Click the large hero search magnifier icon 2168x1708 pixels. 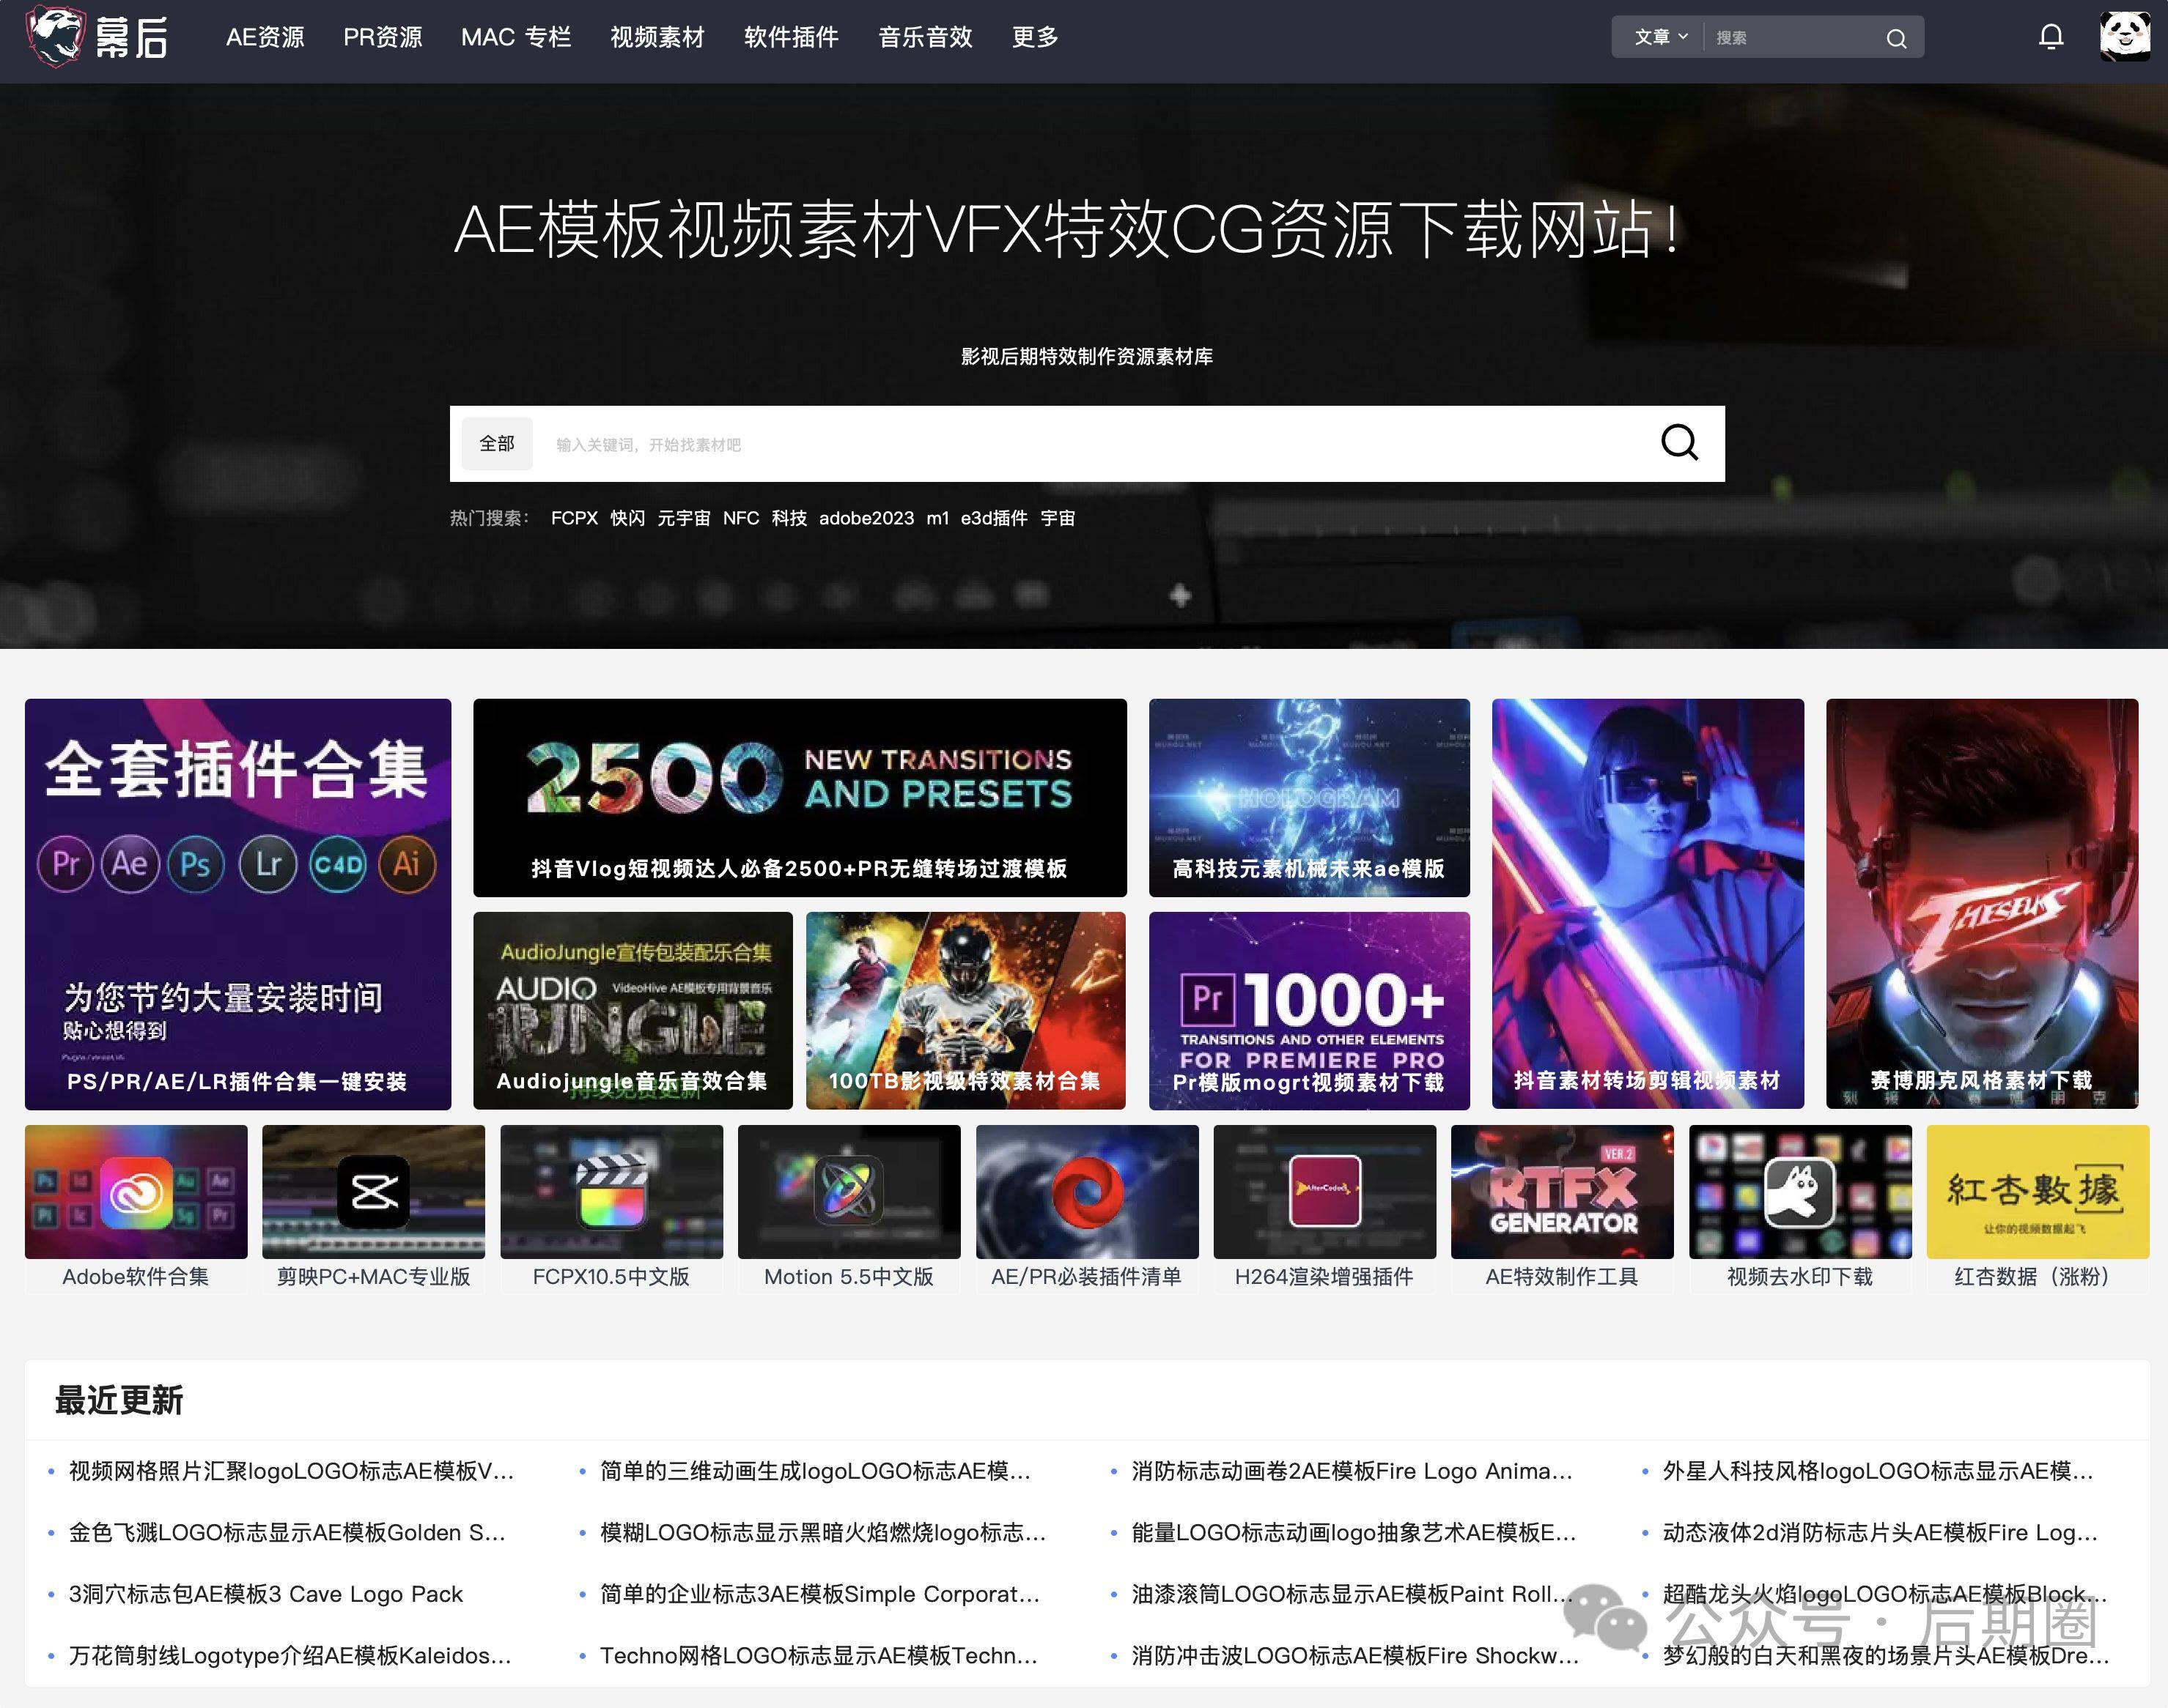pos(1680,442)
